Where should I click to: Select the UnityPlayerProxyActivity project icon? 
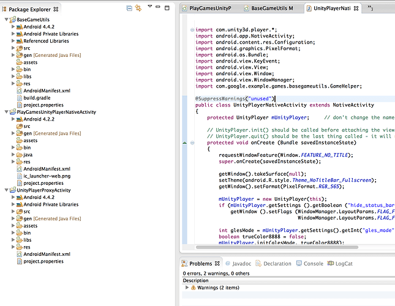[13, 190]
